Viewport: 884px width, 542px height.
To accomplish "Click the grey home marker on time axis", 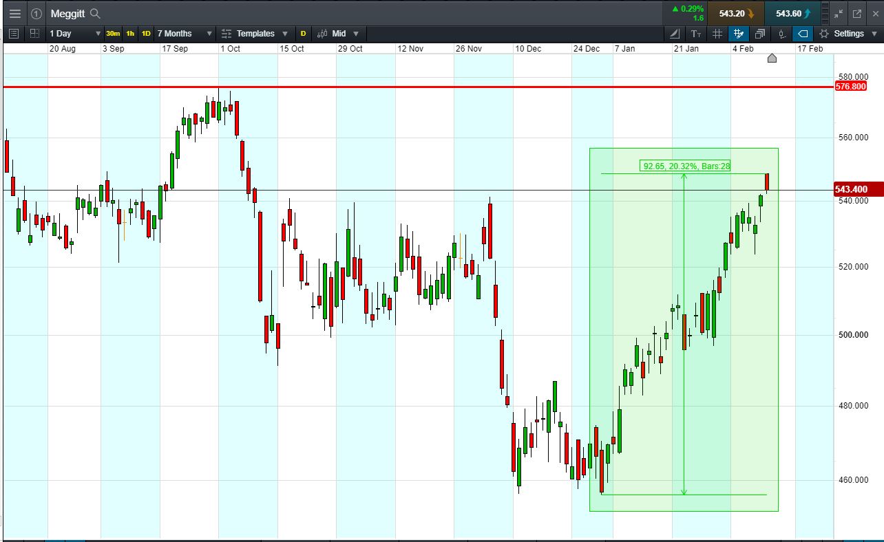I will [x=772, y=58].
